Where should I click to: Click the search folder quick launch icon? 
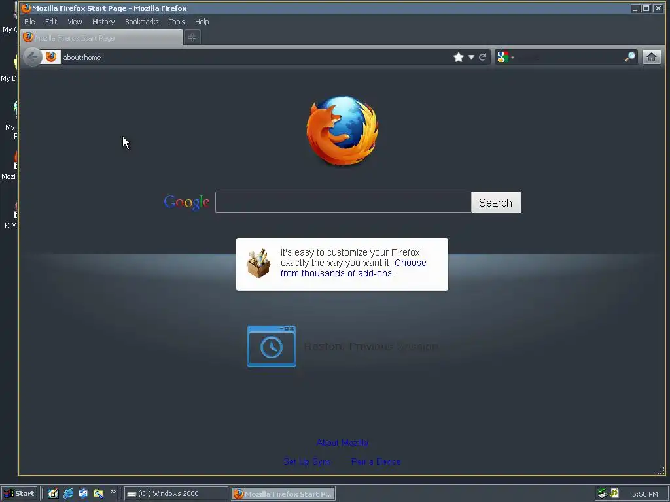click(x=98, y=494)
